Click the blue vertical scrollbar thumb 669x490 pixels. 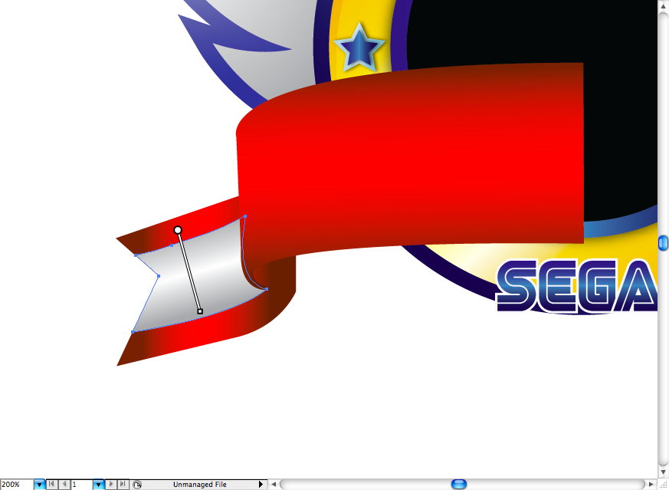point(663,243)
